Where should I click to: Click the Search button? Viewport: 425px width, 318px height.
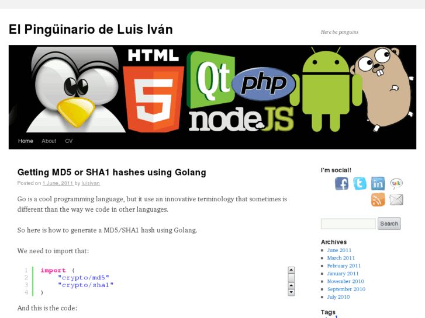[x=389, y=223]
